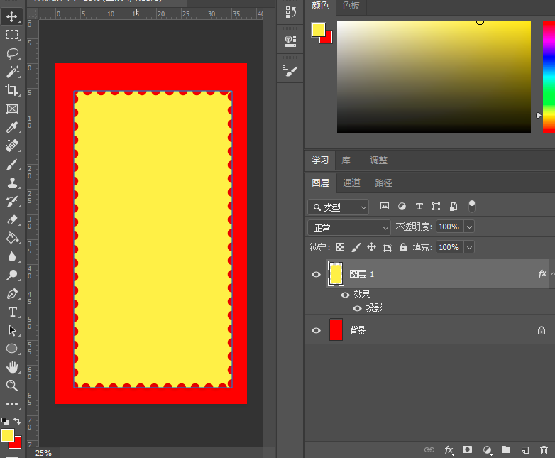Hide 背景 layer visibility
The height and width of the screenshot is (458, 555).
coord(316,330)
